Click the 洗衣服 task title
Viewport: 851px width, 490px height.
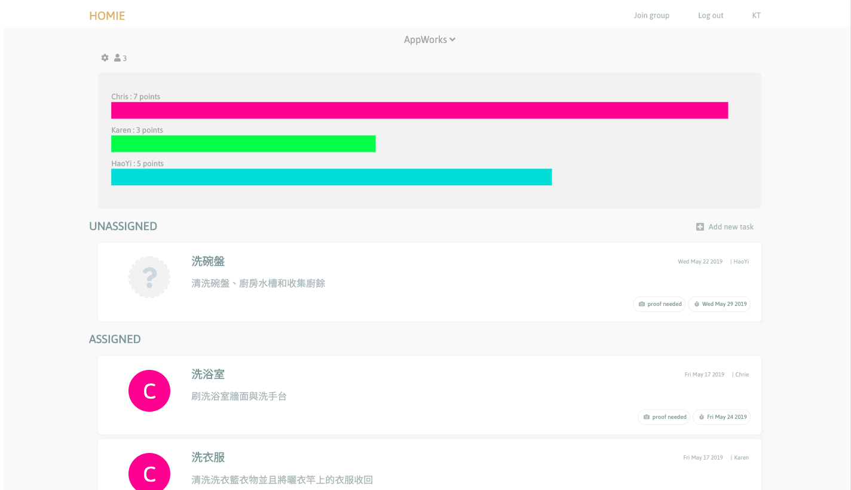[x=208, y=457]
